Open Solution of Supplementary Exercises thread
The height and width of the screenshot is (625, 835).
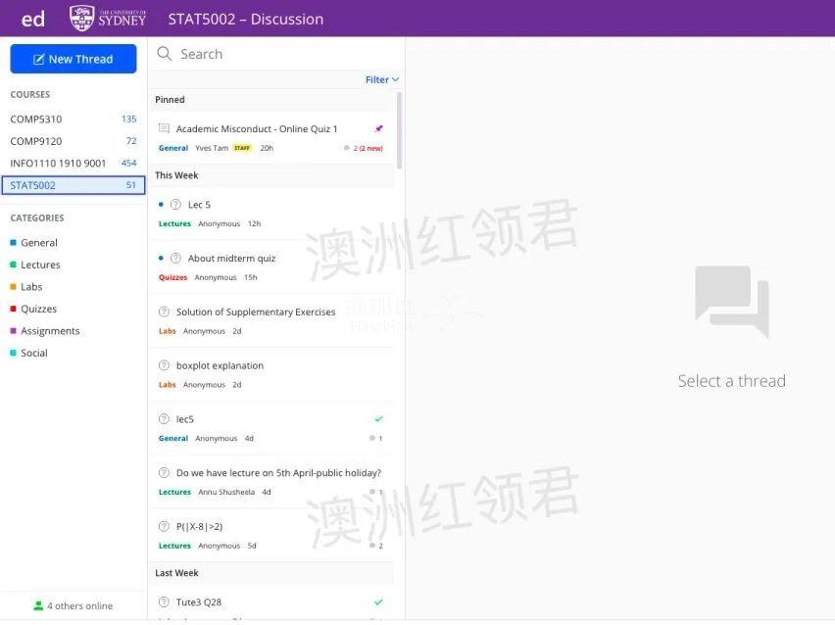[255, 312]
